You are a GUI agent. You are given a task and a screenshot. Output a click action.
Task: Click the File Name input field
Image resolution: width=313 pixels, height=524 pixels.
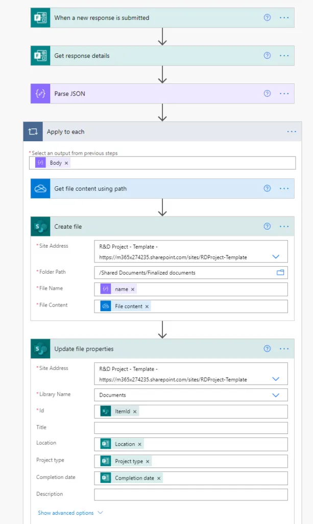point(190,290)
